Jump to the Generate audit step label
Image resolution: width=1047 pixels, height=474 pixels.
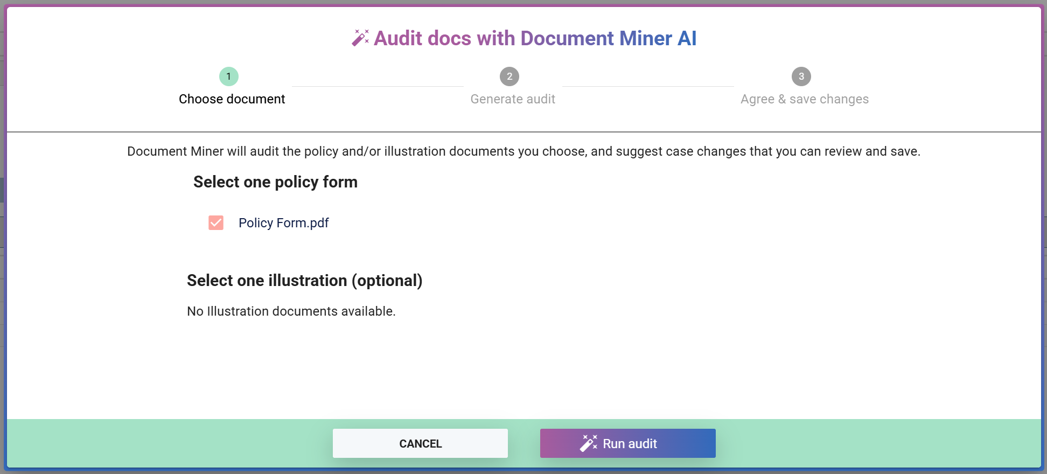(x=513, y=99)
